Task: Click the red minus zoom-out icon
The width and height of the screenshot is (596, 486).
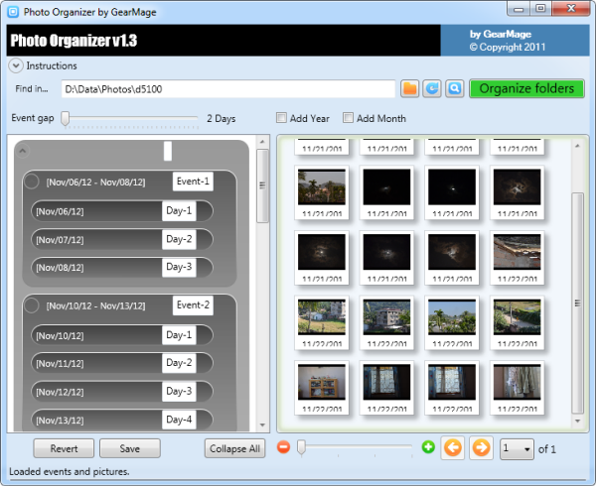Action: click(x=283, y=447)
